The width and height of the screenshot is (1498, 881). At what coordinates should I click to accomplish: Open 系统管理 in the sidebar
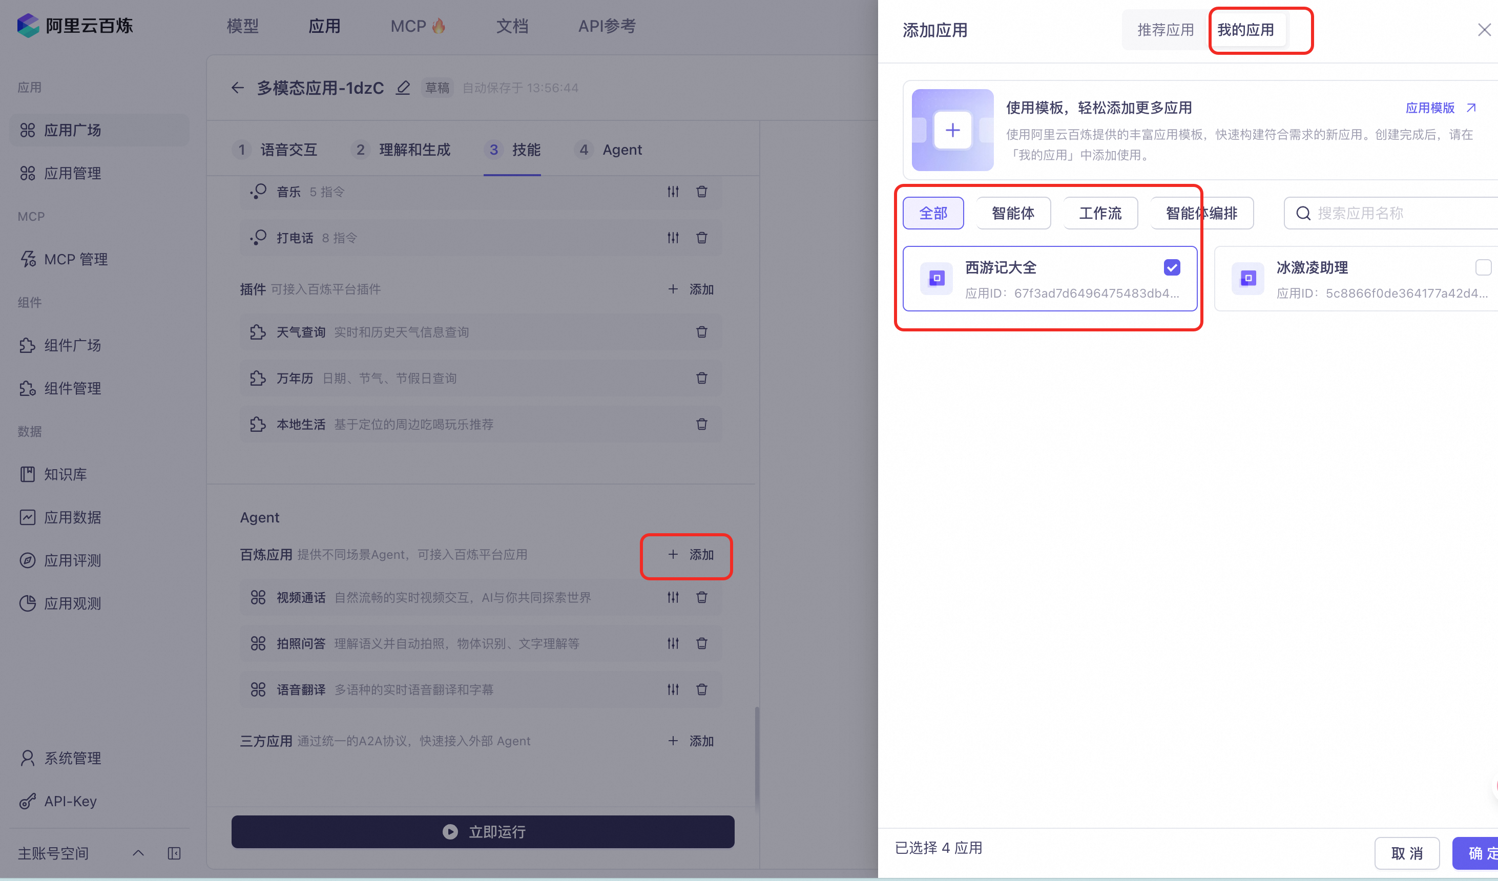[x=99, y=758]
